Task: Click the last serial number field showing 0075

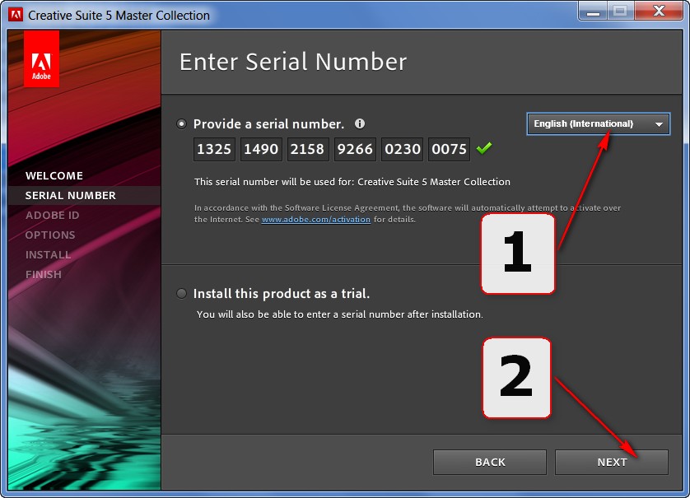Action: tap(449, 149)
